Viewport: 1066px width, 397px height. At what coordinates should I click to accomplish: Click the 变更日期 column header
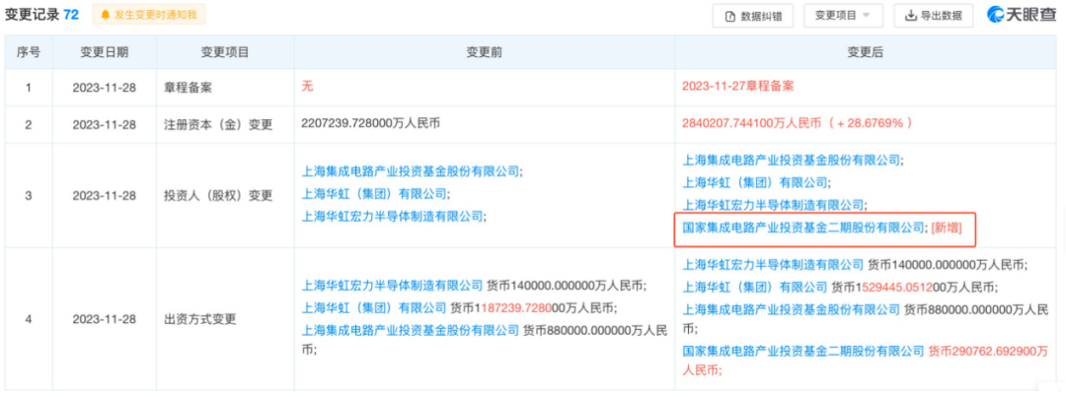pos(100,51)
